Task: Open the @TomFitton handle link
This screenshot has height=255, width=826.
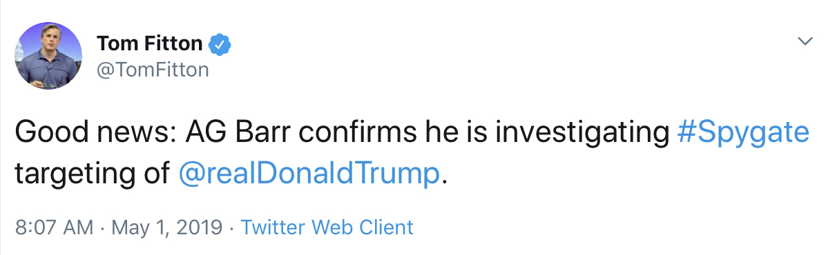Action: coord(153,70)
